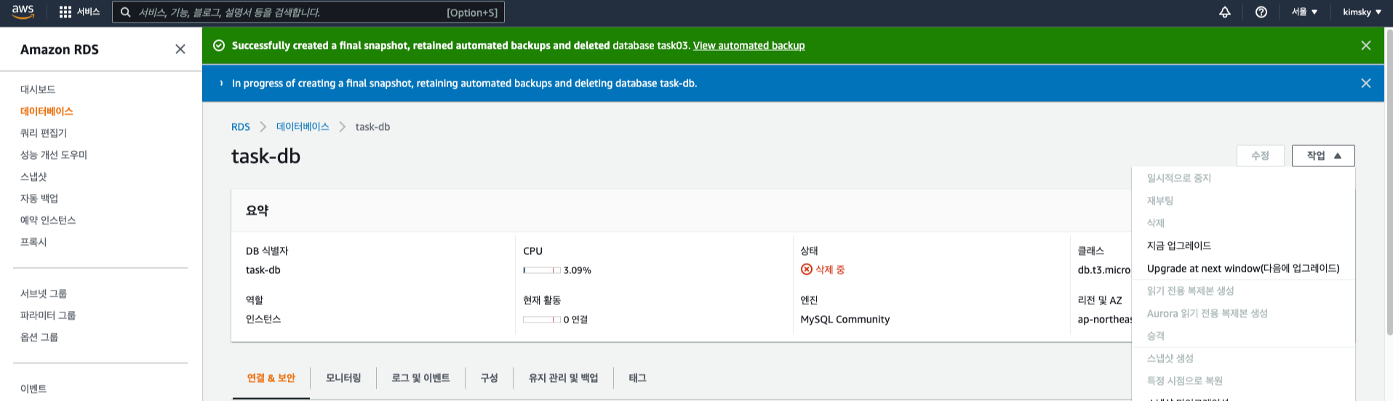The width and height of the screenshot is (1393, 401).
Task: Click the 현재 활동 0 연결 bar
Action: 541,320
